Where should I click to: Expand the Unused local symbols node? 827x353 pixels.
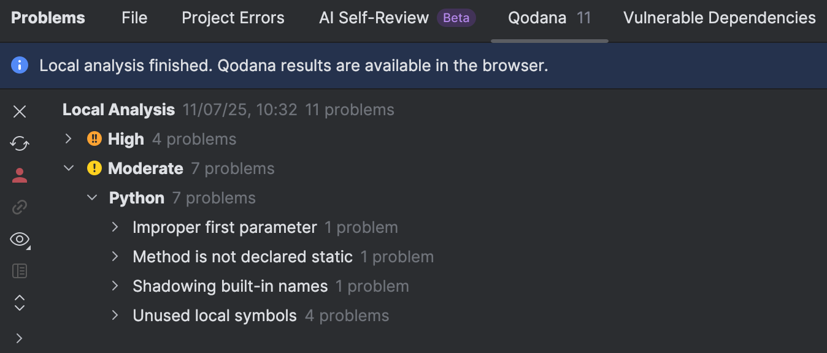pyautogui.click(x=115, y=315)
